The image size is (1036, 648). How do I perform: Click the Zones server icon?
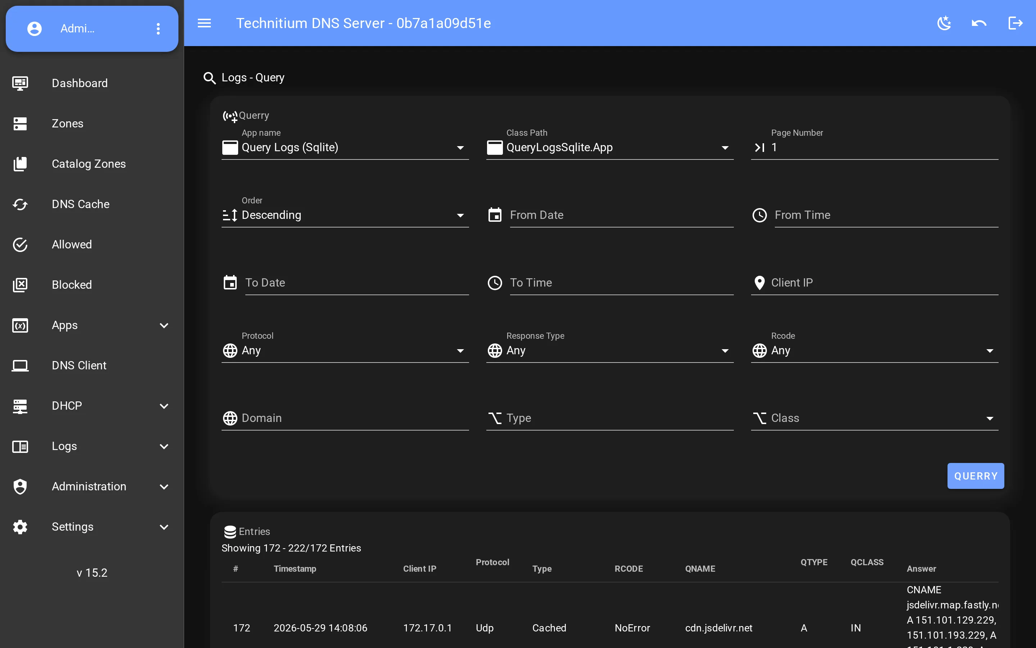click(x=20, y=123)
